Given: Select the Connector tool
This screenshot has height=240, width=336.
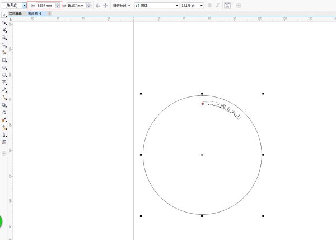Looking at the screenshot, I should point(4,98).
